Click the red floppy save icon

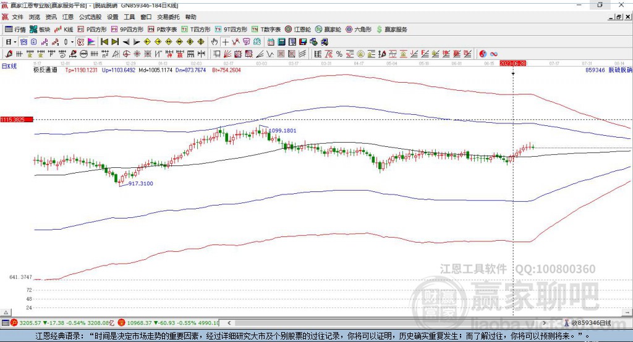[x=303, y=42]
